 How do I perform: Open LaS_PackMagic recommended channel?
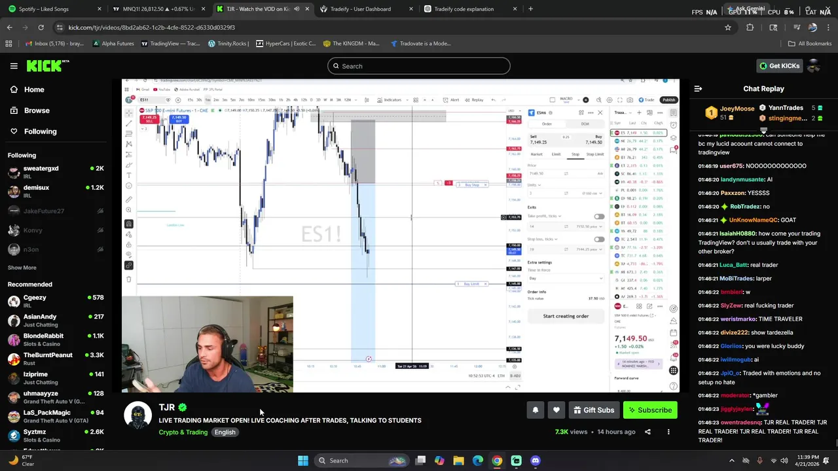(x=56, y=417)
